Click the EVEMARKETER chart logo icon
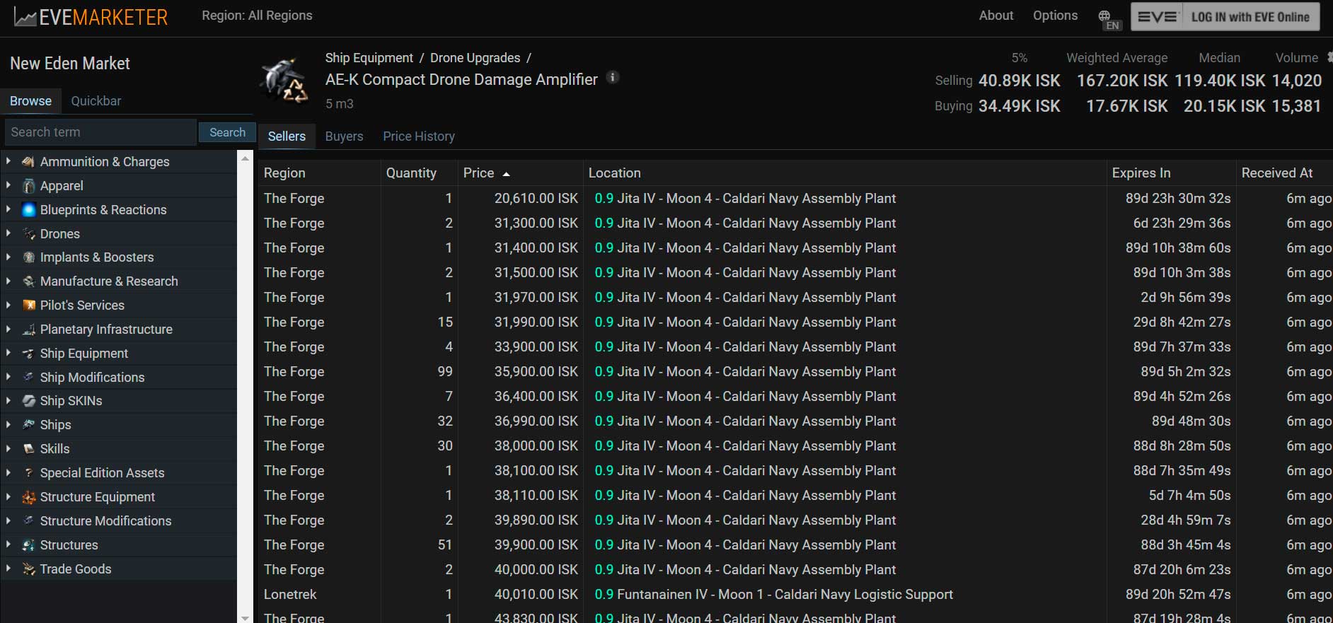Screen dimensions: 1333x623 point(25,18)
